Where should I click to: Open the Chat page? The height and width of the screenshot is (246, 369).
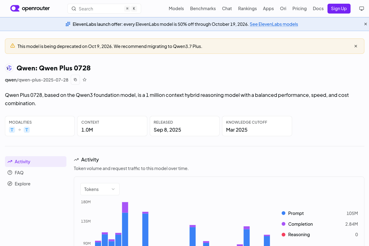(x=227, y=9)
